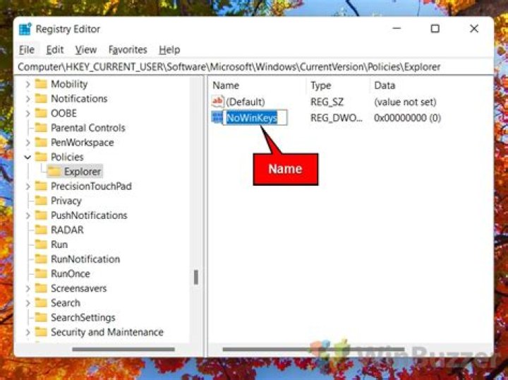Click the tree pane horizontal scrollbar
This screenshot has width=508, height=380.
coord(123,349)
